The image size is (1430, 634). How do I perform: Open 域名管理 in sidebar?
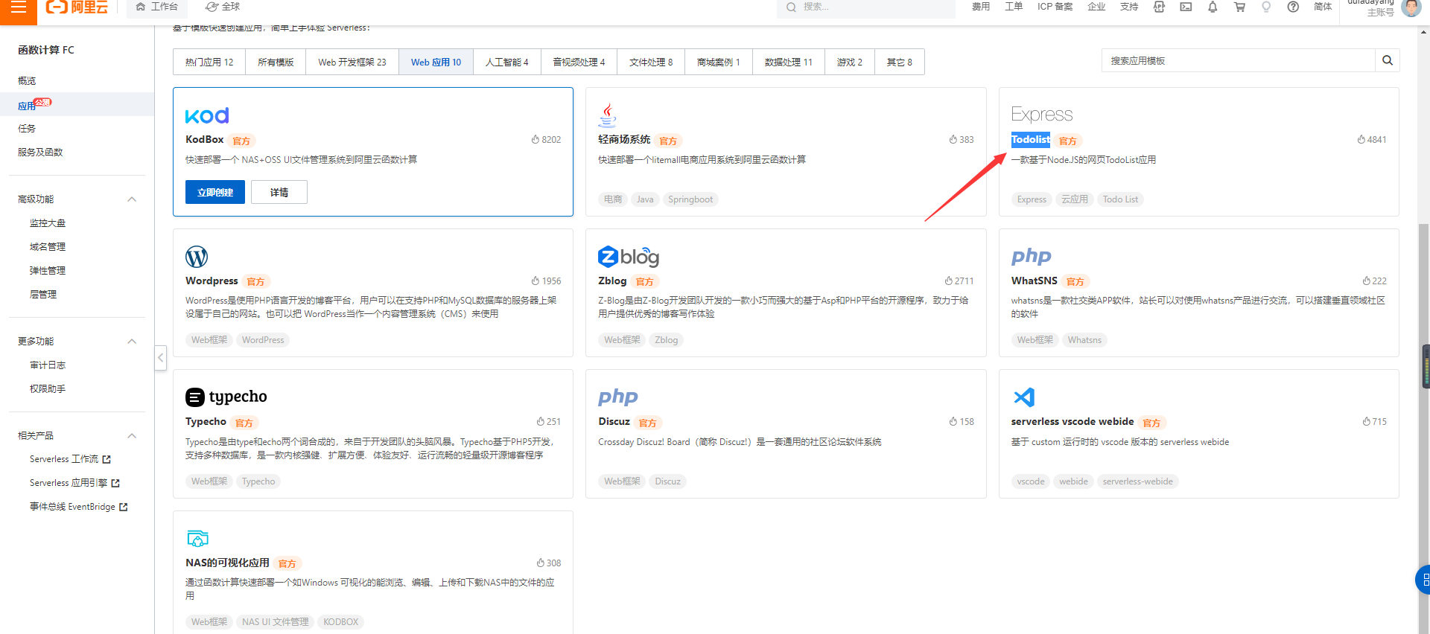click(48, 246)
